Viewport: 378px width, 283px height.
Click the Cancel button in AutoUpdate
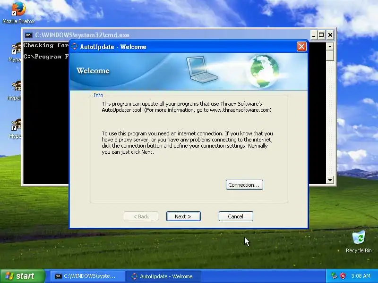(x=236, y=216)
